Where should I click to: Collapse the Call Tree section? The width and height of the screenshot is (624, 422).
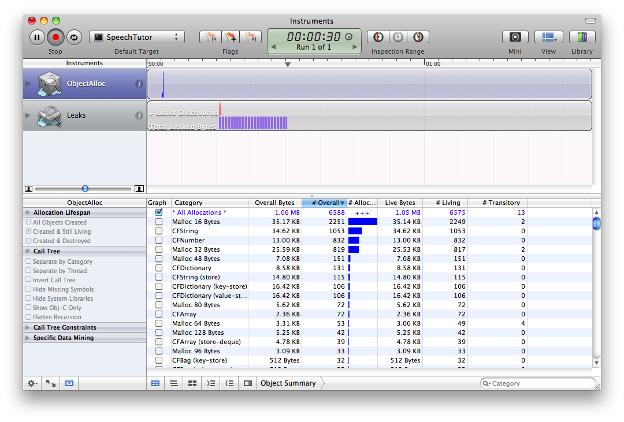coord(28,251)
